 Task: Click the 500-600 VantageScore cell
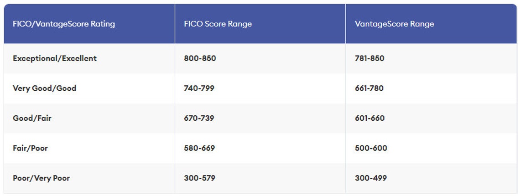[431, 148]
